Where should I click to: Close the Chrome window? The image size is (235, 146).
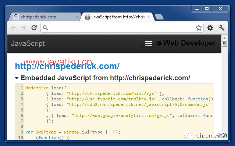pos(220,8)
